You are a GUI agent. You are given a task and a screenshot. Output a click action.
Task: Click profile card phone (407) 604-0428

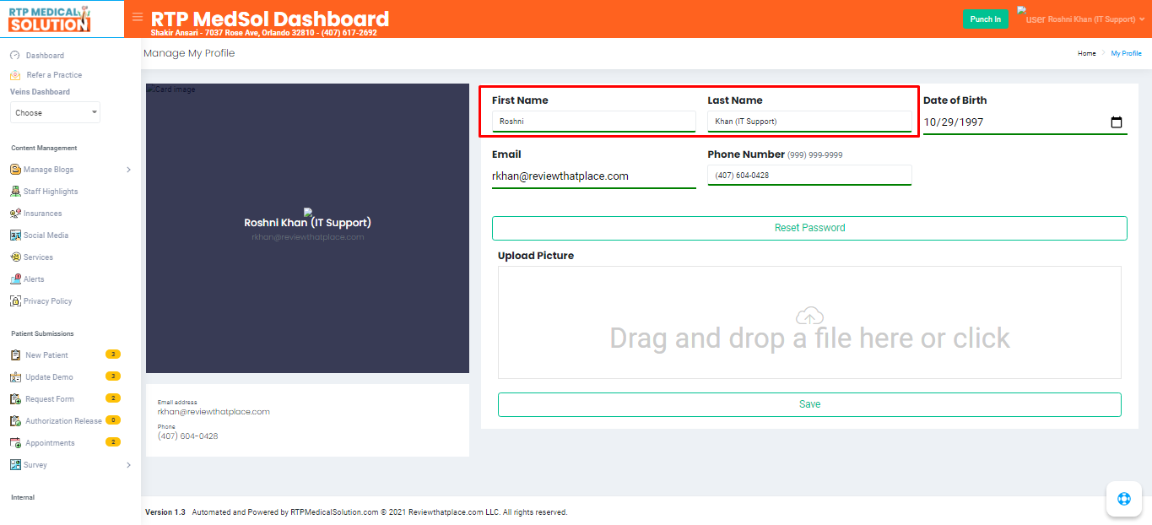point(187,436)
